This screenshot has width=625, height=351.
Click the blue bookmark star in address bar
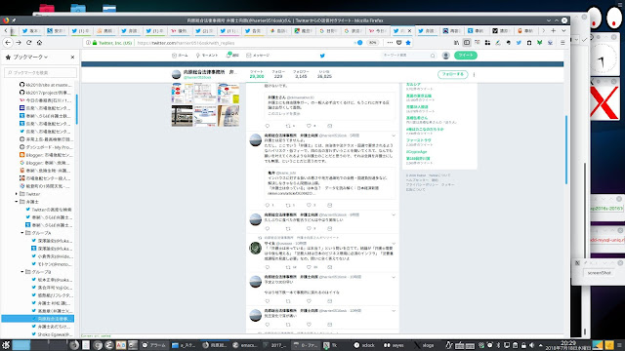click(408, 43)
